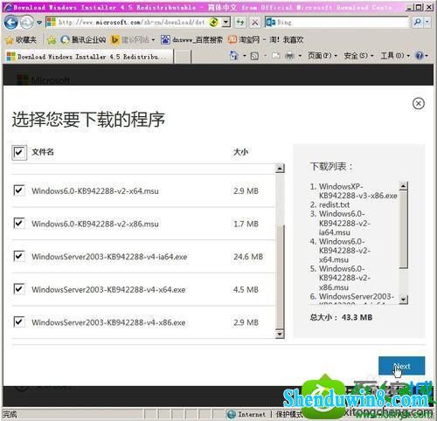Screen dimensions: 437x421
Task: Click the browser Back arrow button
Action: click(11, 23)
